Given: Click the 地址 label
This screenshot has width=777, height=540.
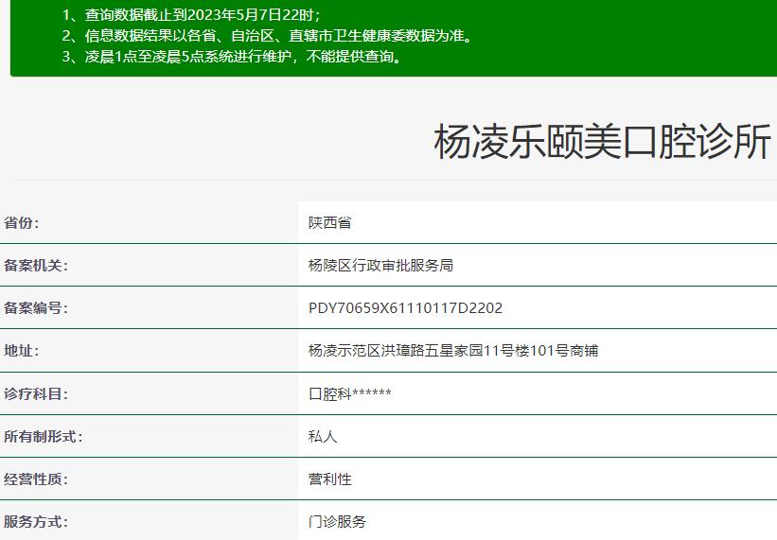Looking at the screenshot, I should point(22,351).
